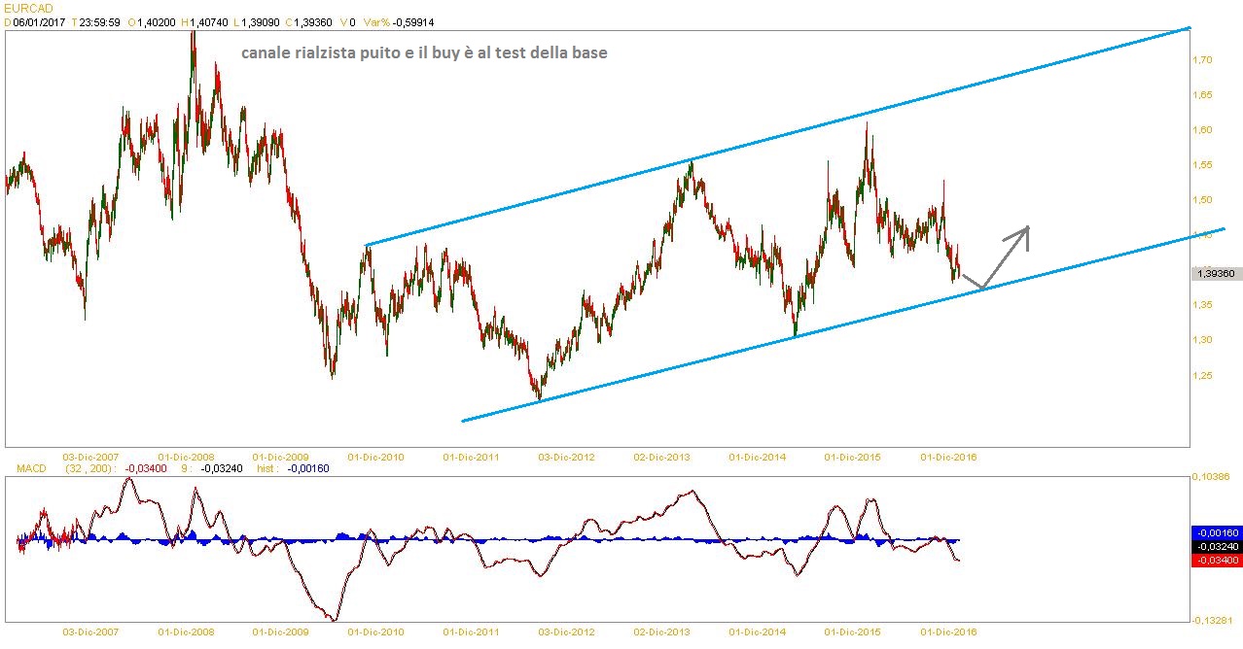1243x649 pixels.
Task: Click the -0,13281 MACD scale minimum
Action: [1212, 621]
